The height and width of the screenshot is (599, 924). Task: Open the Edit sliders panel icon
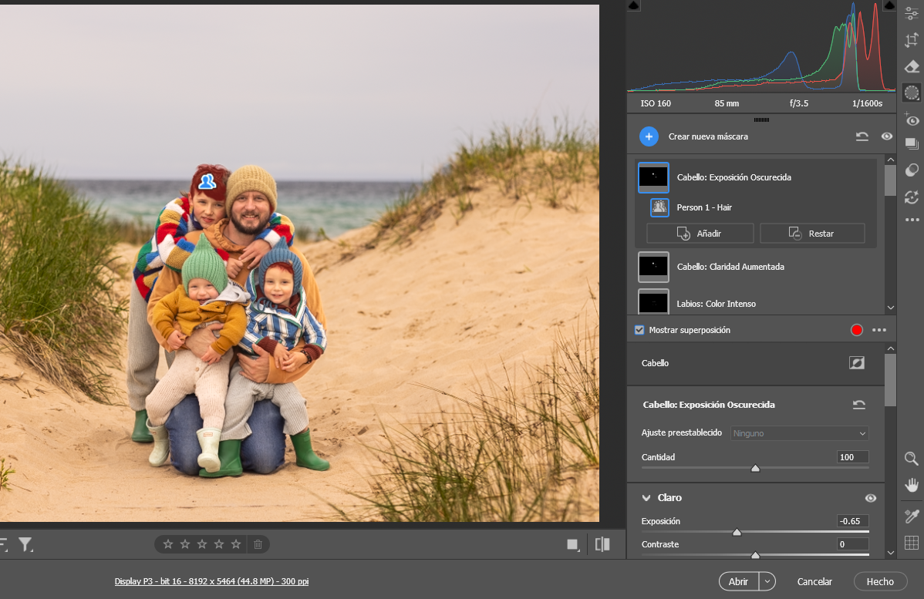click(912, 14)
